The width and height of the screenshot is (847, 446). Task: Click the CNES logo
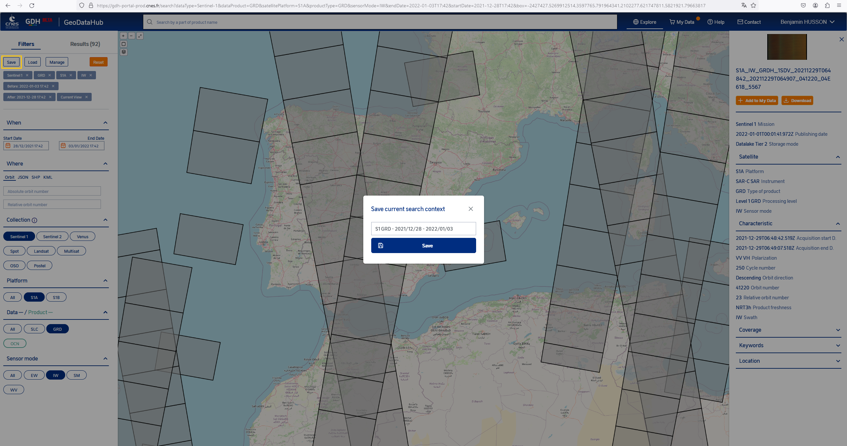click(12, 22)
